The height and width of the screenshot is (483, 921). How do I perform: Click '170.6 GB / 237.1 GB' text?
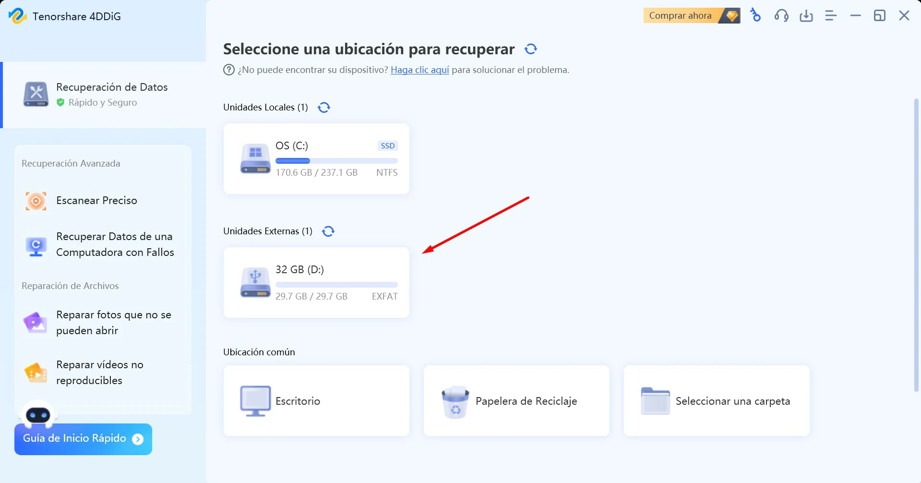[316, 172]
